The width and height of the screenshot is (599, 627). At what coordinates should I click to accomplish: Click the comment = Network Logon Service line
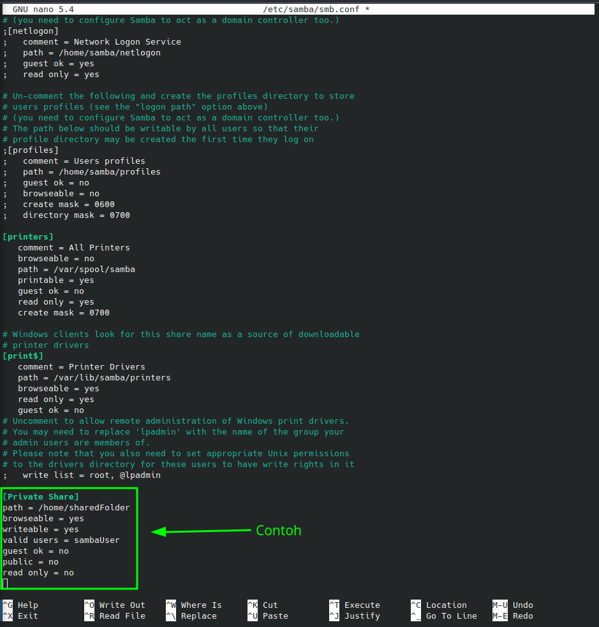point(101,42)
